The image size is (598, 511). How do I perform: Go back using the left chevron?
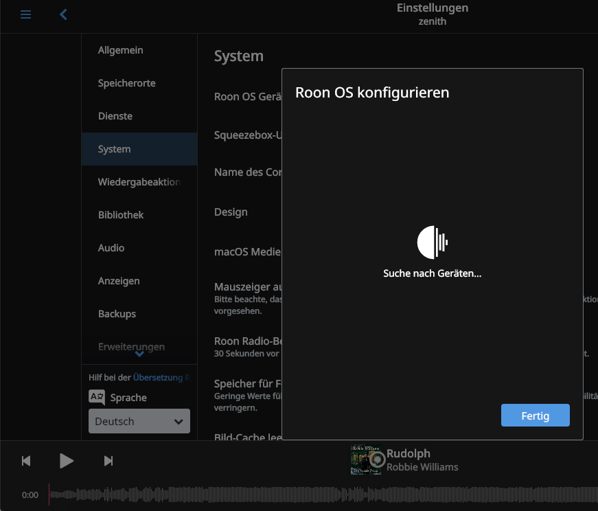pos(63,14)
